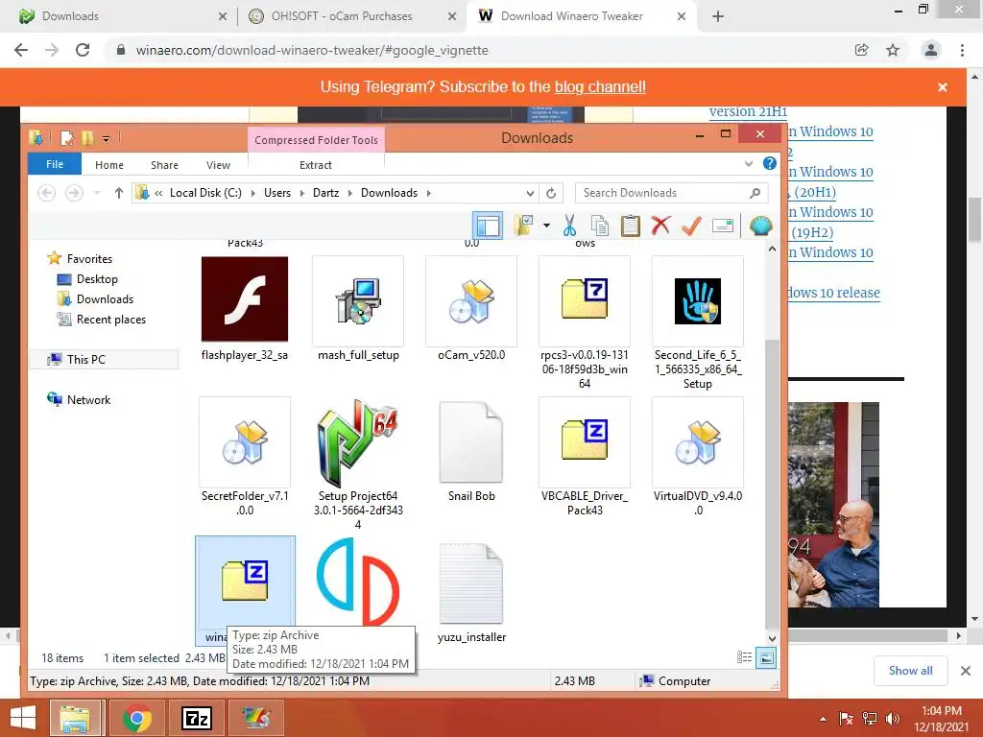Select the SecretFolder_v7.1.0.0 installer

click(x=245, y=457)
